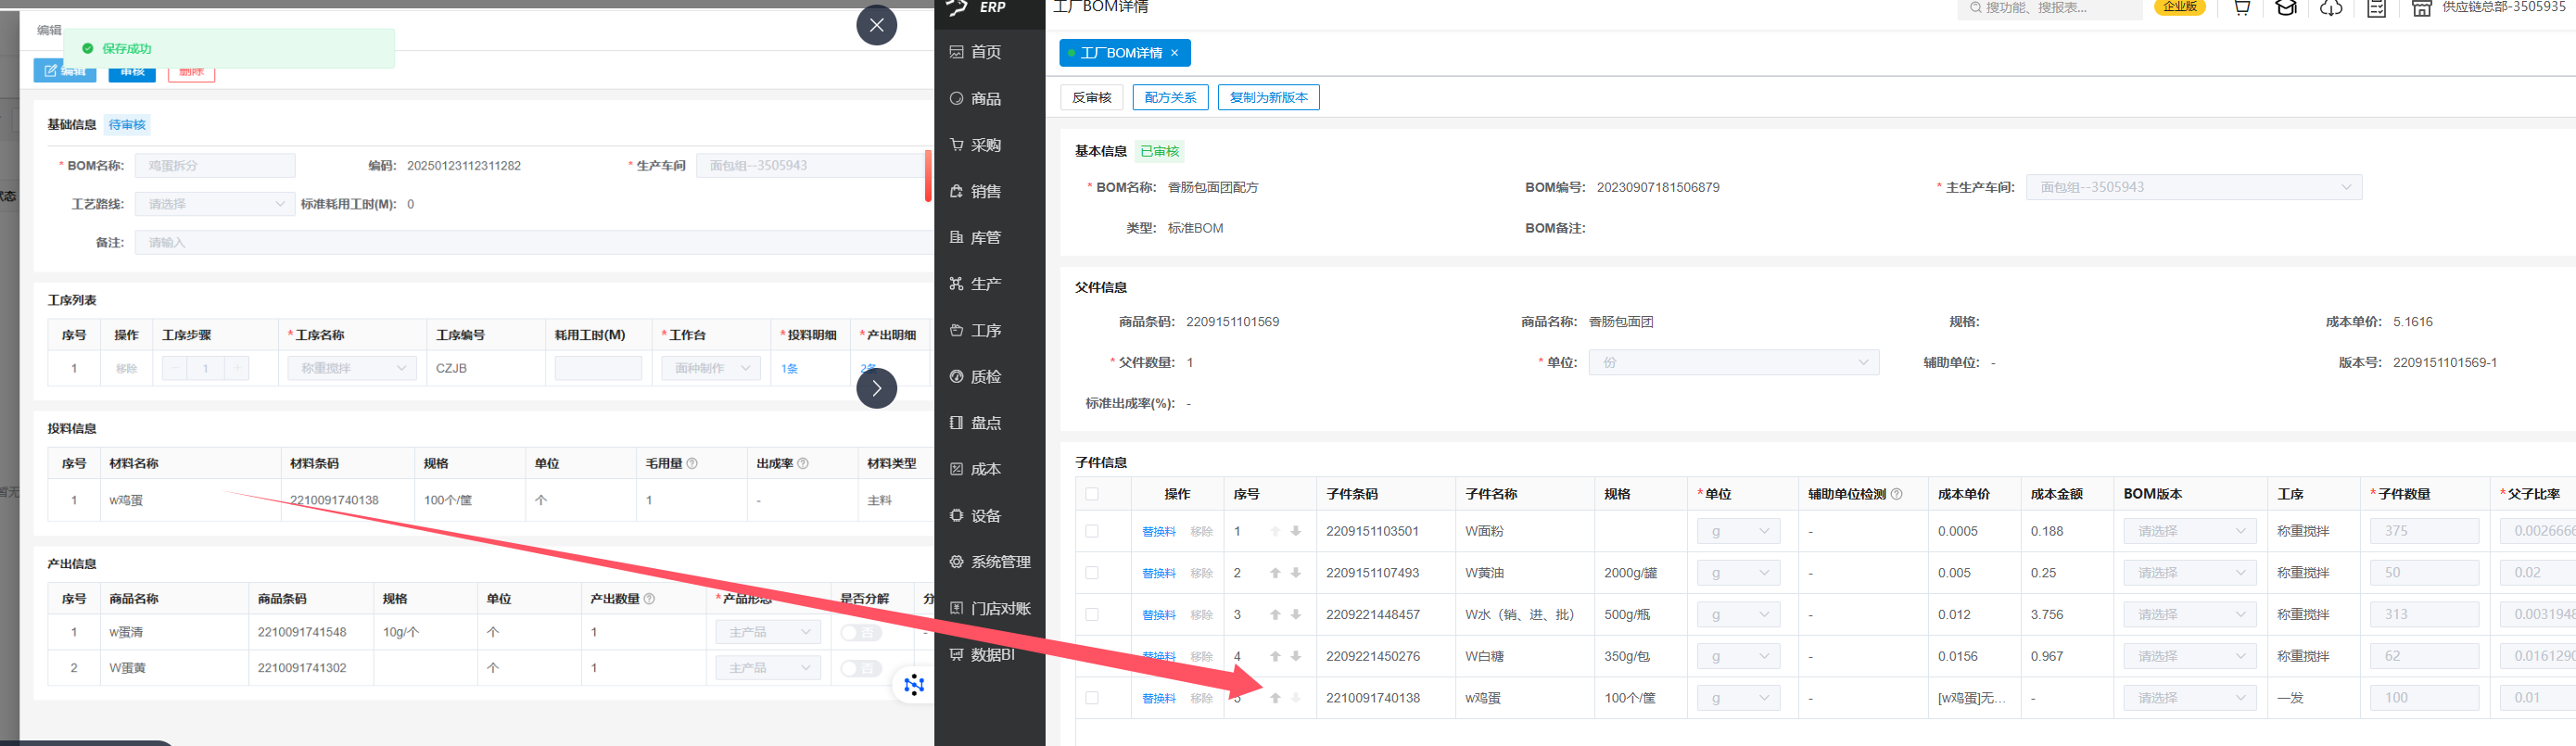The height and width of the screenshot is (746, 2576).
Task: Open the unit dropdown for the W面粉 row
Action: click(1739, 531)
